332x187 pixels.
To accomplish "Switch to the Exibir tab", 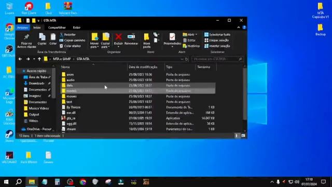I will coord(77,28).
